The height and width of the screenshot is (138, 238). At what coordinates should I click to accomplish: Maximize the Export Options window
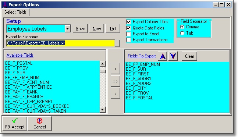click(x=221, y=5)
